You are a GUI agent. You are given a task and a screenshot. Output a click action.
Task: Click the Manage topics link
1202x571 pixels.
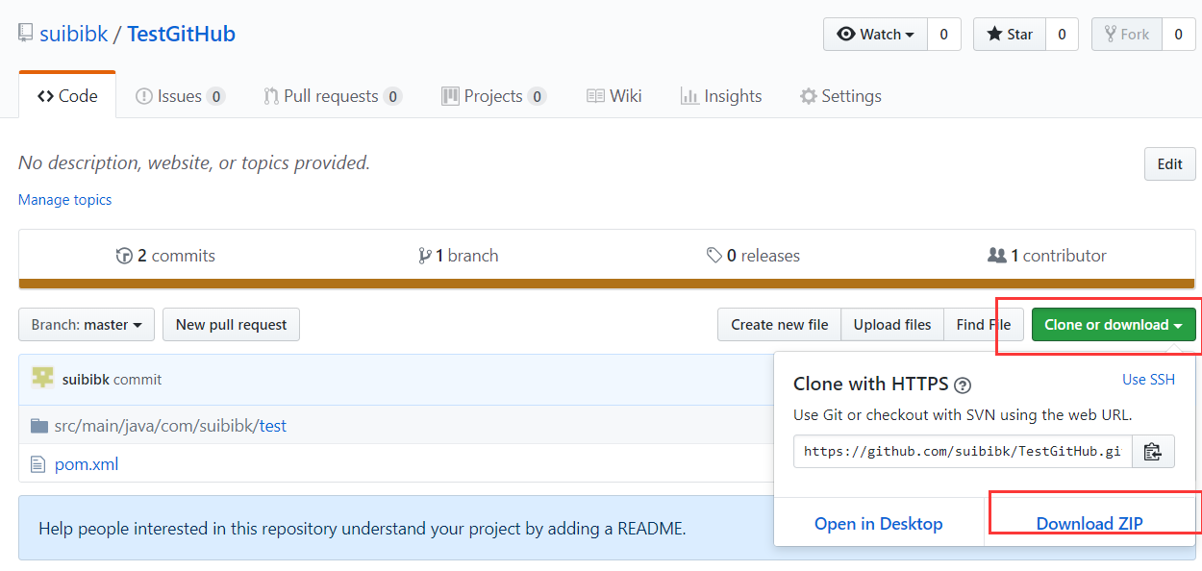[65, 200]
